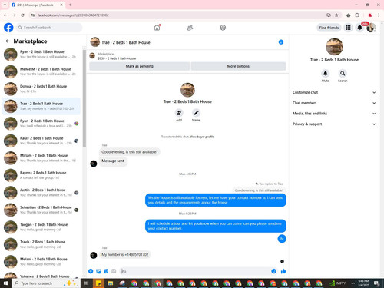Go back using the Marketplace arrow
Image resolution: width=384 pixels, height=288 pixels.
(8, 41)
